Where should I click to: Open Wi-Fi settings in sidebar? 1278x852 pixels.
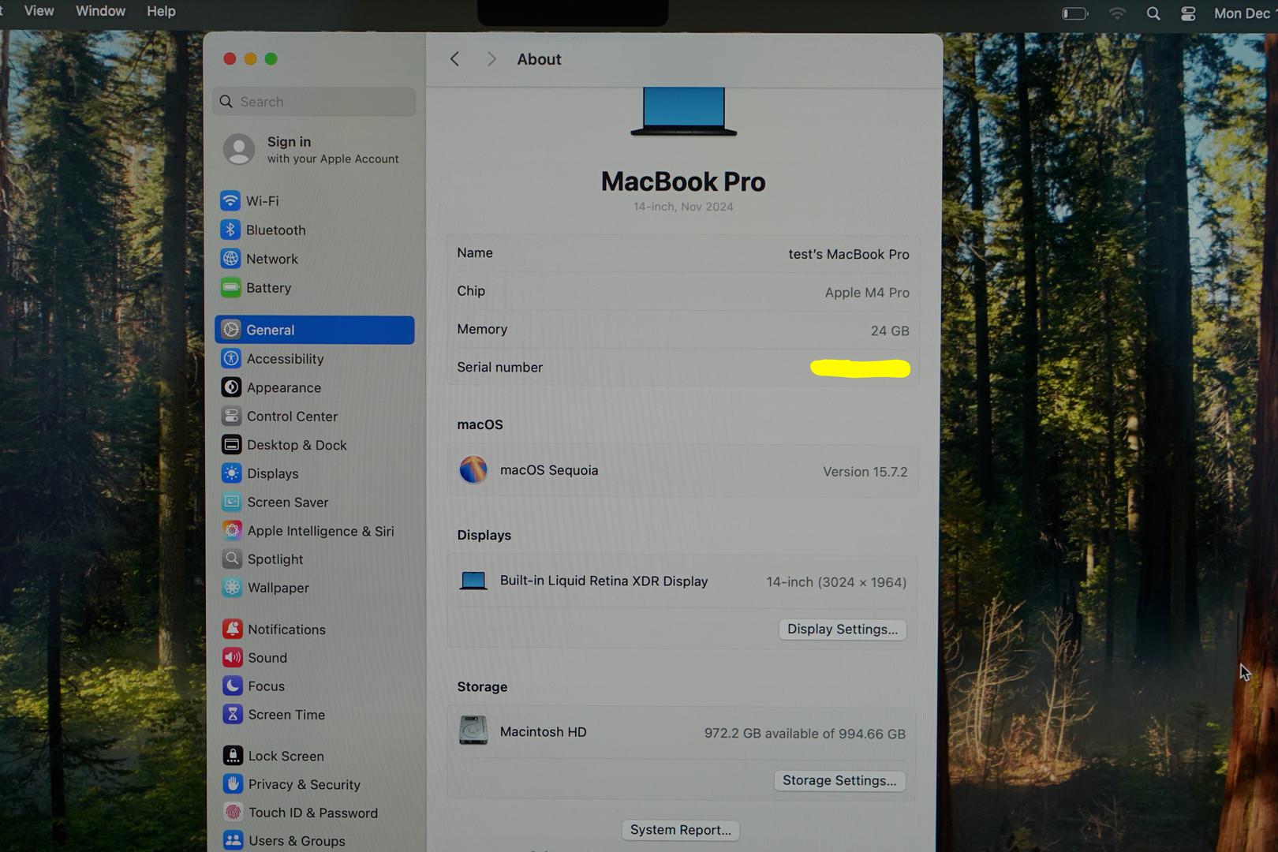click(262, 201)
